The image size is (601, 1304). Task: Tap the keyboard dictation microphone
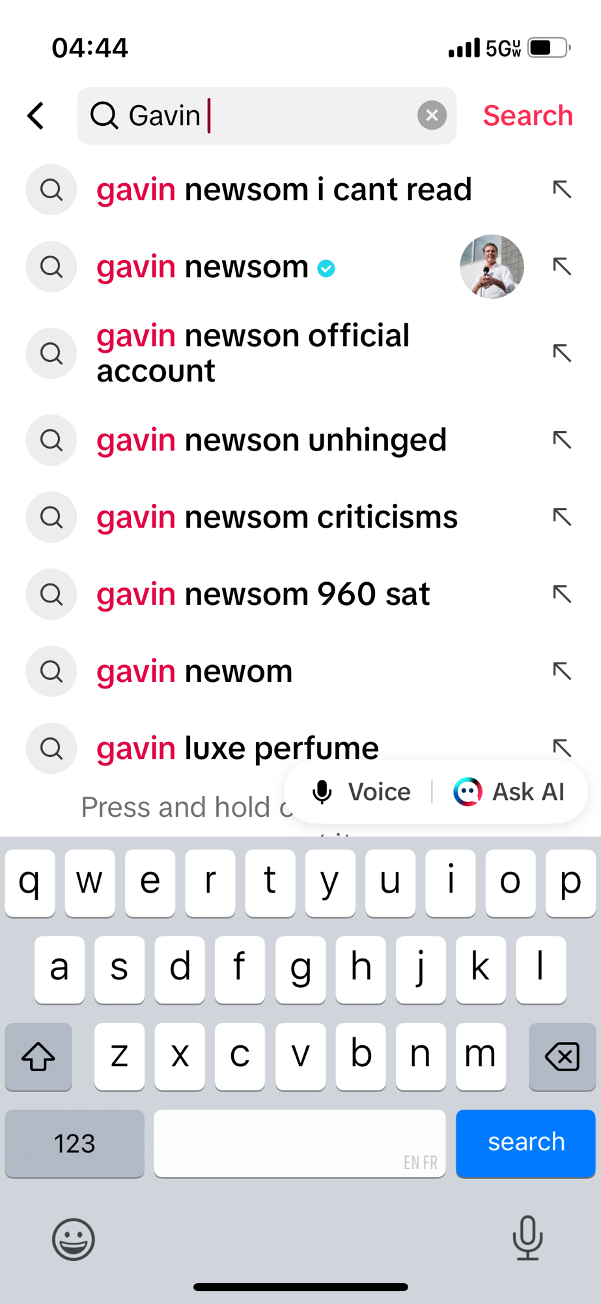tap(527, 1237)
